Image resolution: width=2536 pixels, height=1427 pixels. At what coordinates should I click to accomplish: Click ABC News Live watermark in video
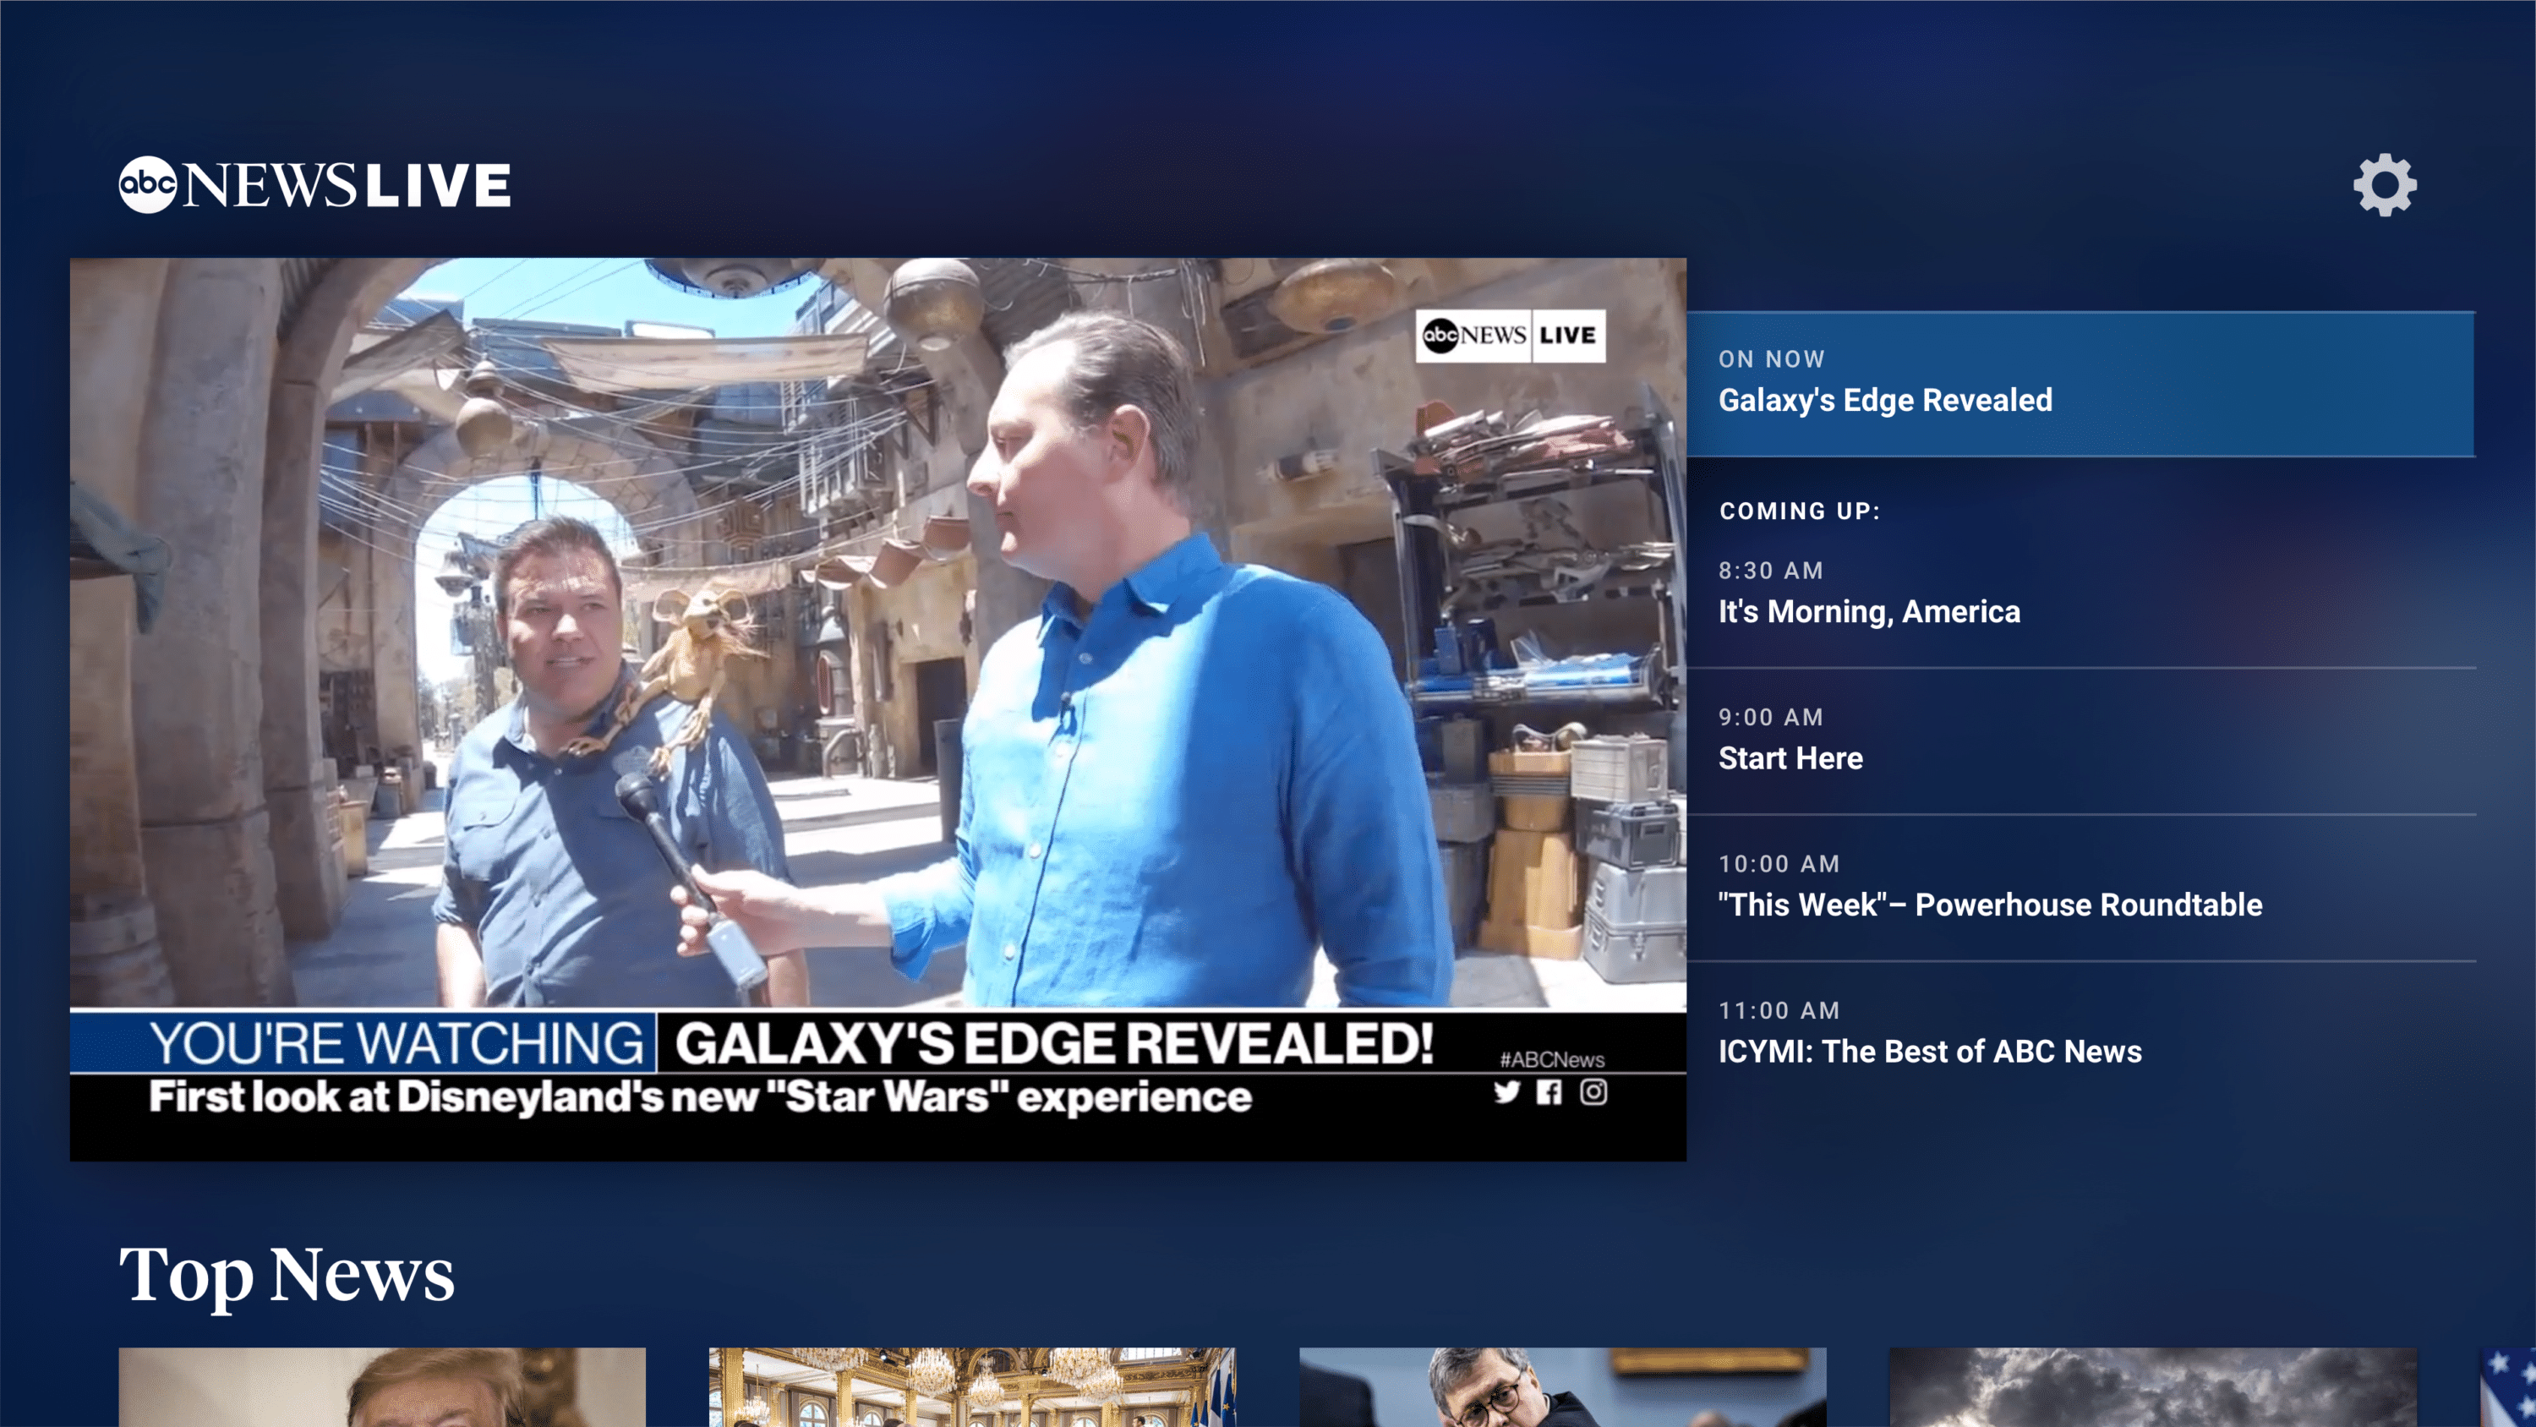pos(1510,336)
